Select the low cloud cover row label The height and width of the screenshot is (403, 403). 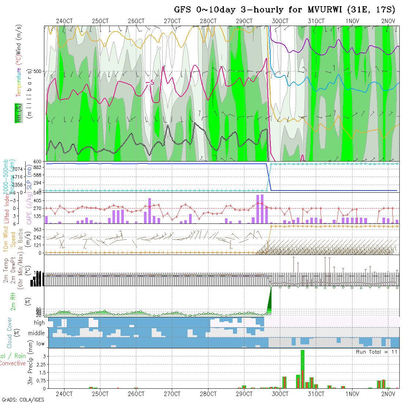(40, 344)
